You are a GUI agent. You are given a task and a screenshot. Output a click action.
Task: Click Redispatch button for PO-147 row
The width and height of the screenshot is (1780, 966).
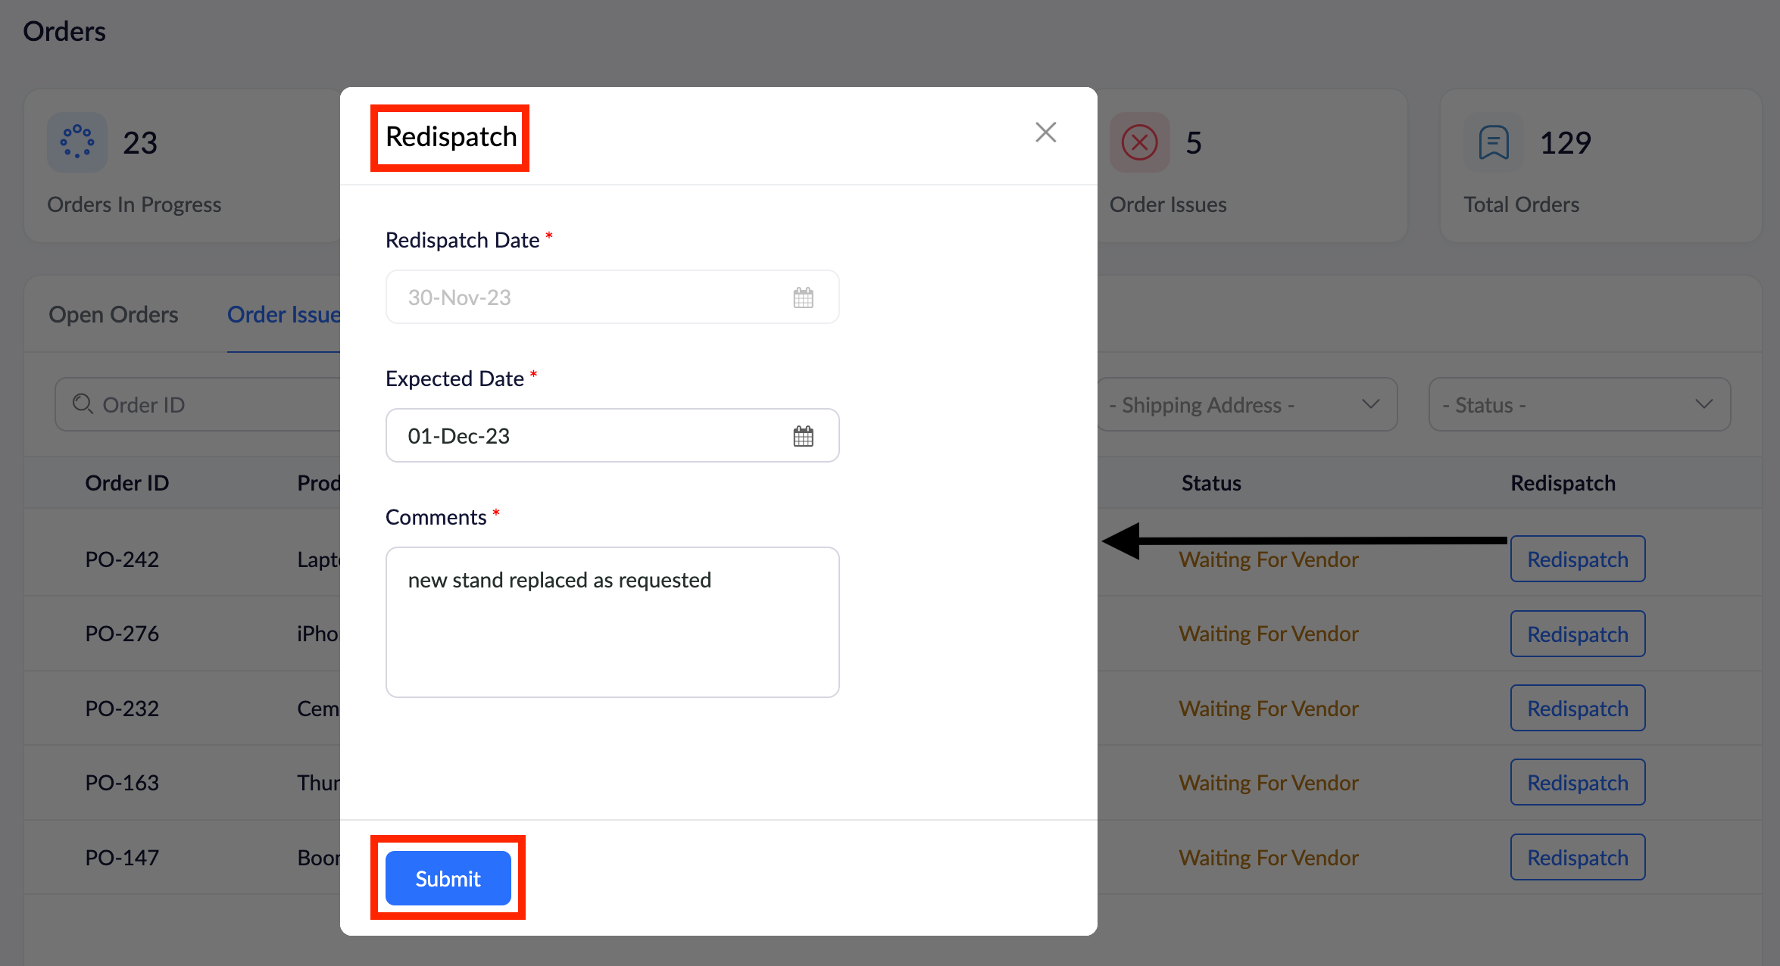1577,858
